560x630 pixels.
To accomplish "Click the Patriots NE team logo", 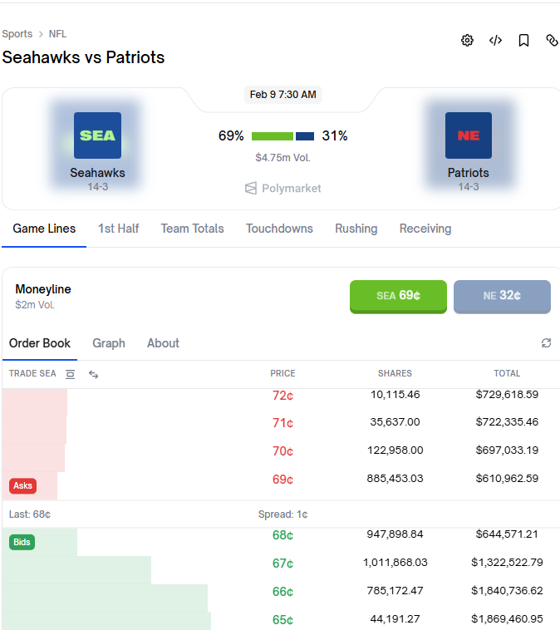I will (x=468, y=135).
